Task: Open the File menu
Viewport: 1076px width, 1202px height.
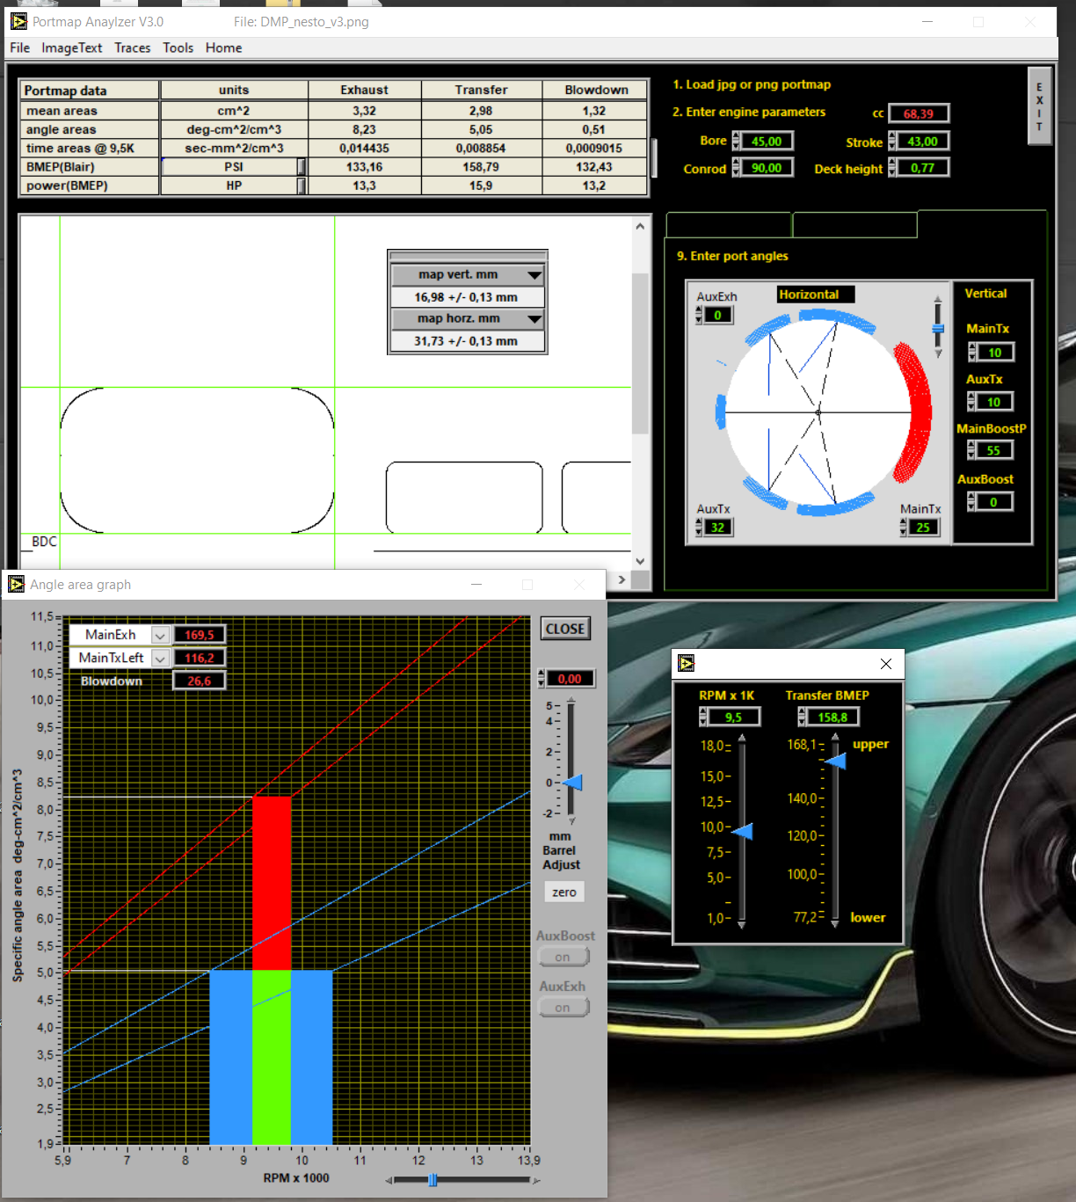Action: [x=19, y=47]
